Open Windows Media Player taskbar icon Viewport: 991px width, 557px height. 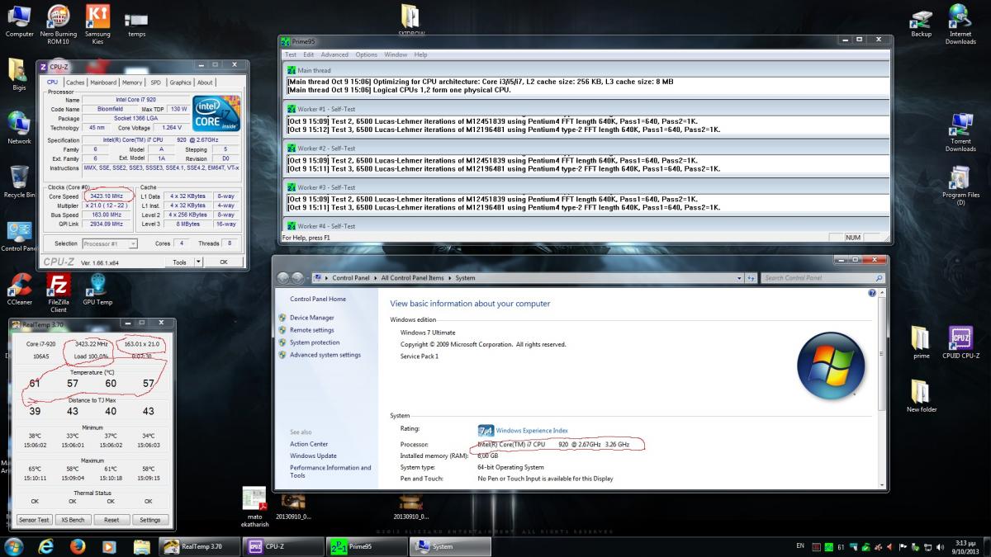tap(109, 546)
